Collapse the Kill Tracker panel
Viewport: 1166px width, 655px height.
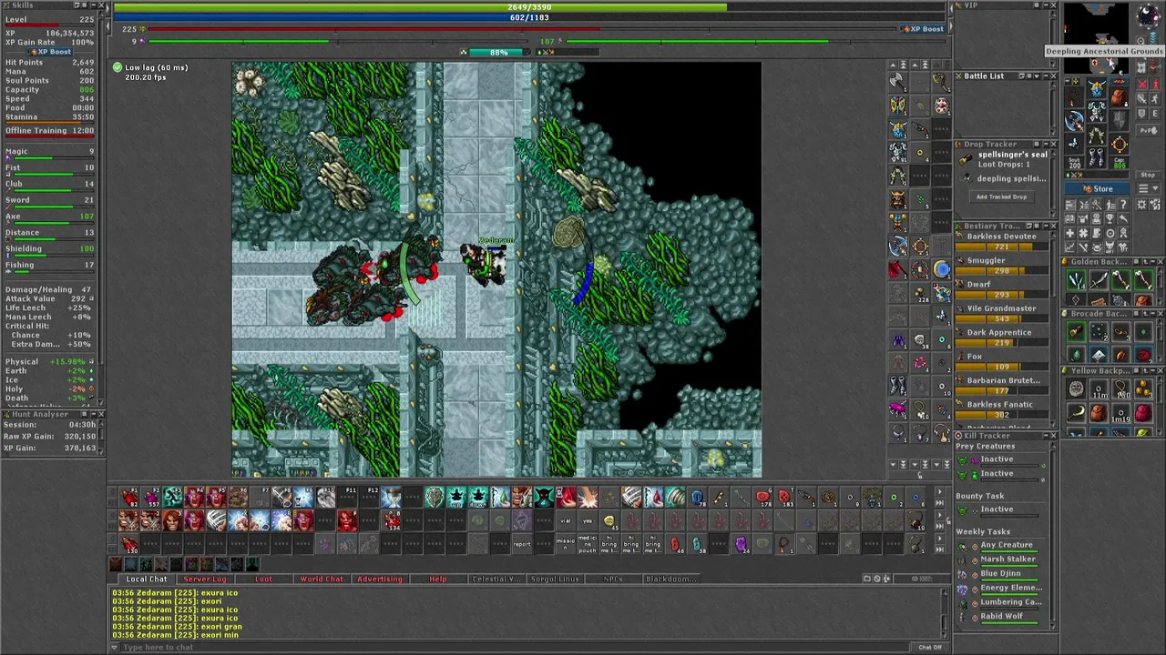(x=1046, y=436)
